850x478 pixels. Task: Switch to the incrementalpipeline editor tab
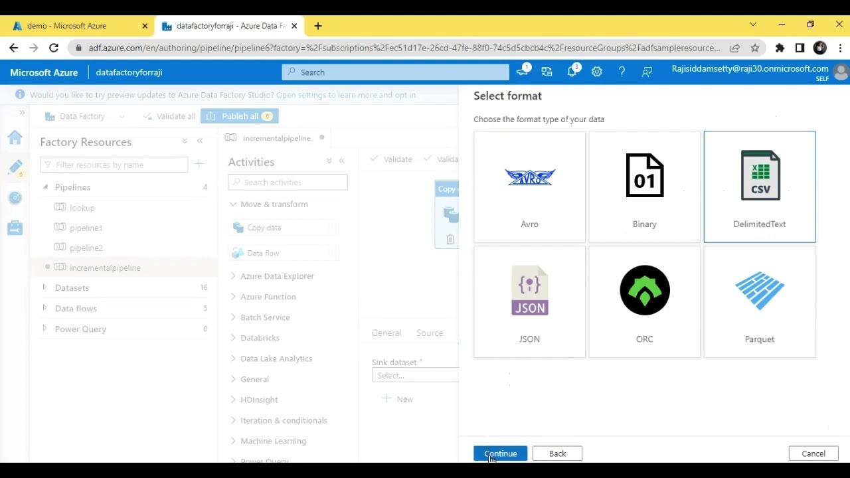click(276, 138)
